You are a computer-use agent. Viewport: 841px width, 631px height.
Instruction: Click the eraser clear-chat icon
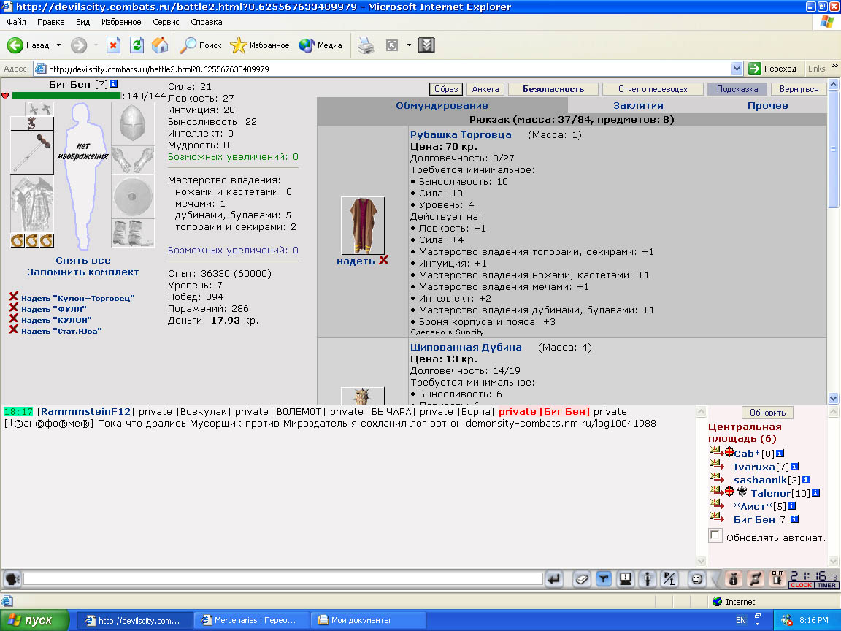coord(581,579)
